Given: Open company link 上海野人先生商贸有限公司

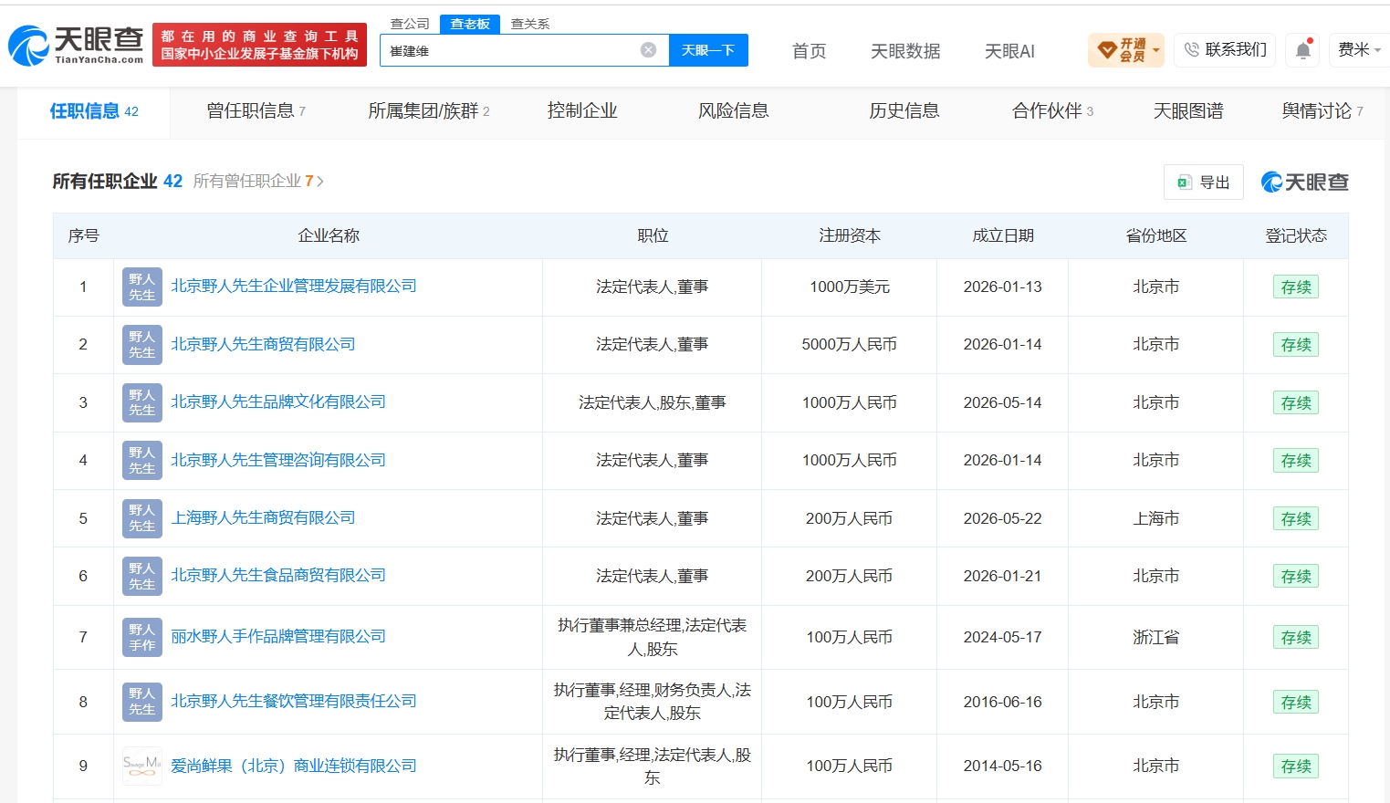Looking at the screenshot, I should pos(263,517).
